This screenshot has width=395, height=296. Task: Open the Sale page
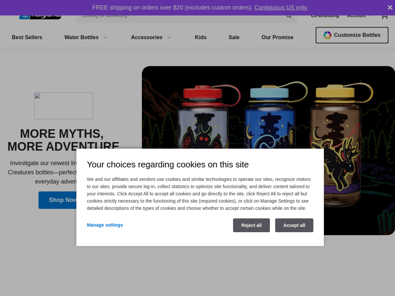[x=234, y=37]
